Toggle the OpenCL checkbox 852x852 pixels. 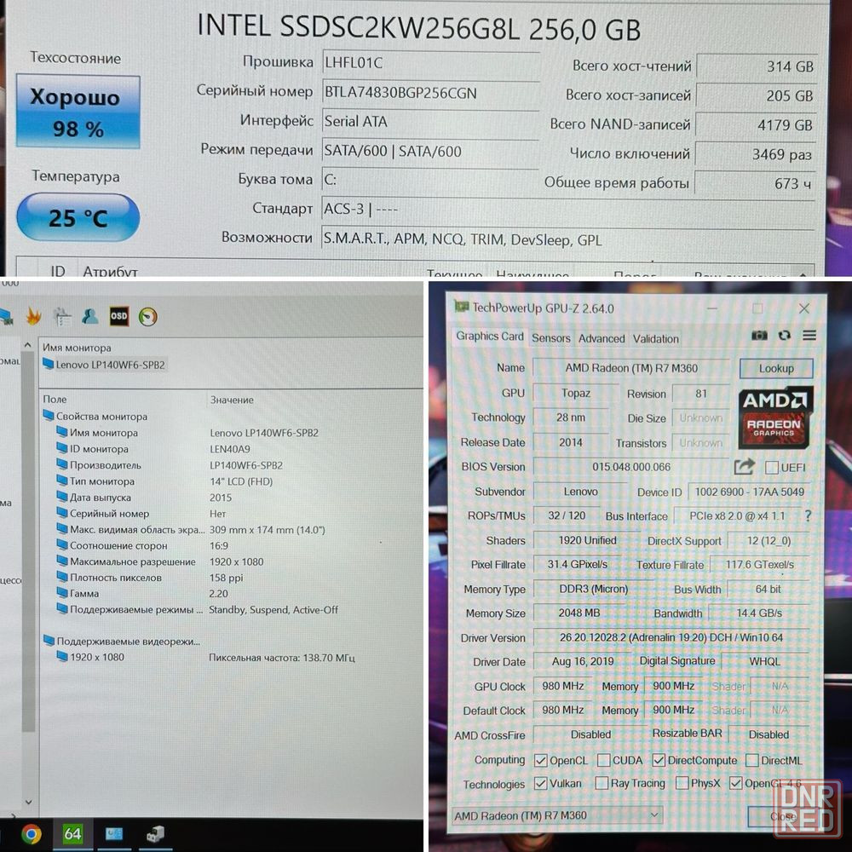click(541, 760)
